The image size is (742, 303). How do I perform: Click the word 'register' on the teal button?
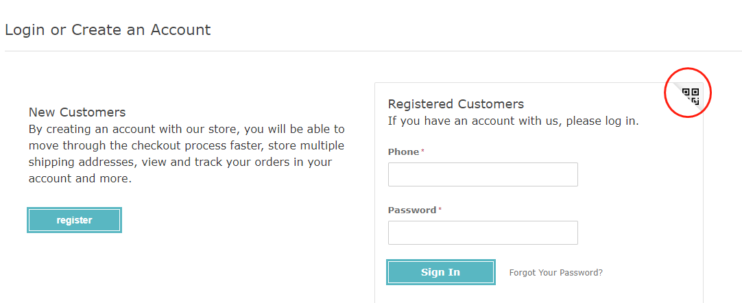(x=74, y=220)
